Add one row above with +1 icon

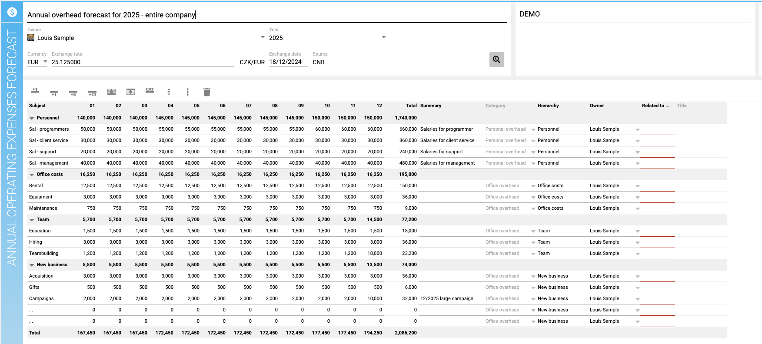(x=35, y=91)
